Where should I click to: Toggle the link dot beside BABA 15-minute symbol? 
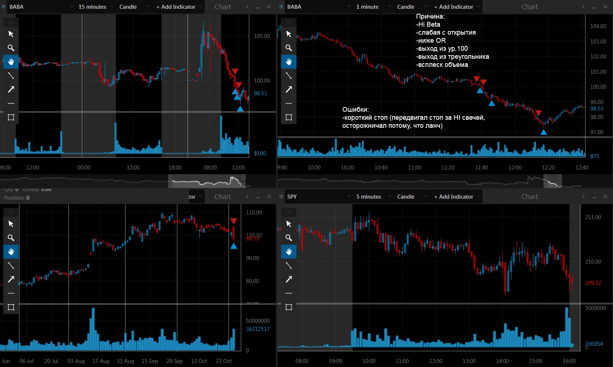click(3, 7)
